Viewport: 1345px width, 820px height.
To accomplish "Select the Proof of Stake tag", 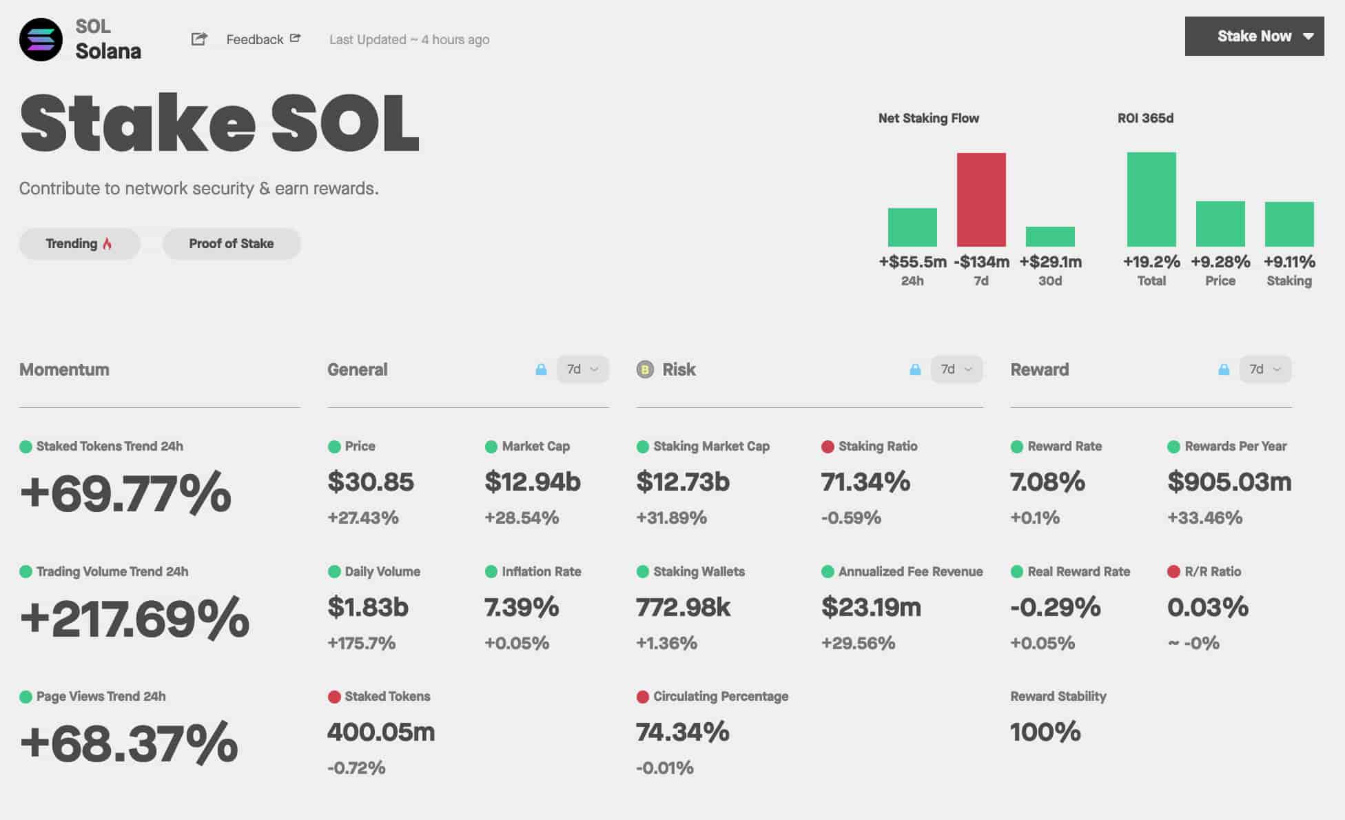I will [232, 243].
